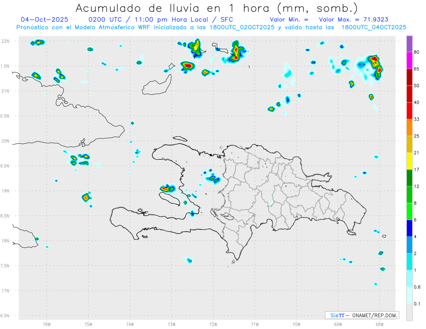Click the yellow swatch between 17 and 21
The height and width of the screenshot is (329, 426).
point(409,161)
